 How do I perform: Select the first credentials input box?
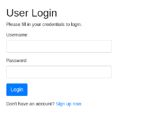[59, 46]
